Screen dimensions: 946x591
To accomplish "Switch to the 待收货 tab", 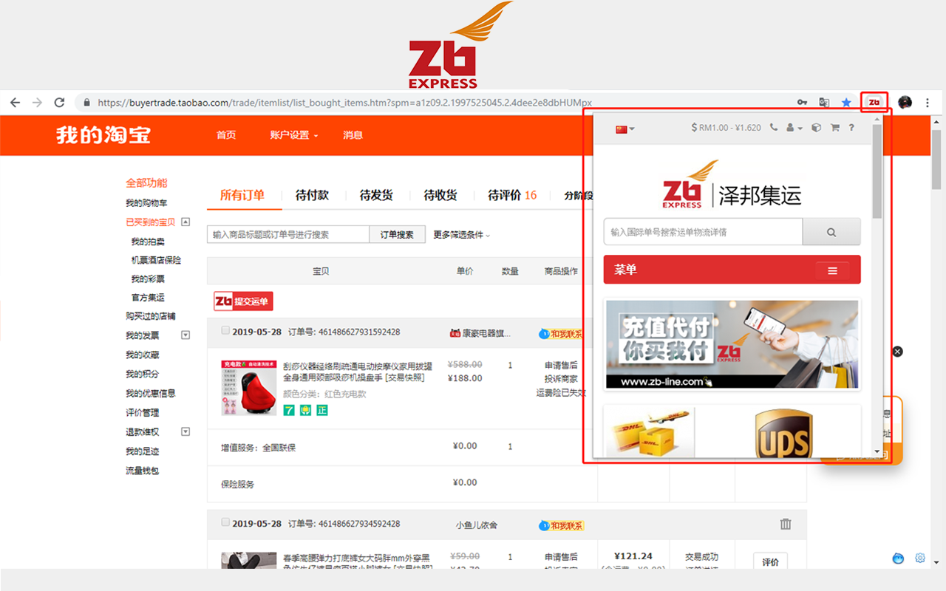I will click(440, 195).
